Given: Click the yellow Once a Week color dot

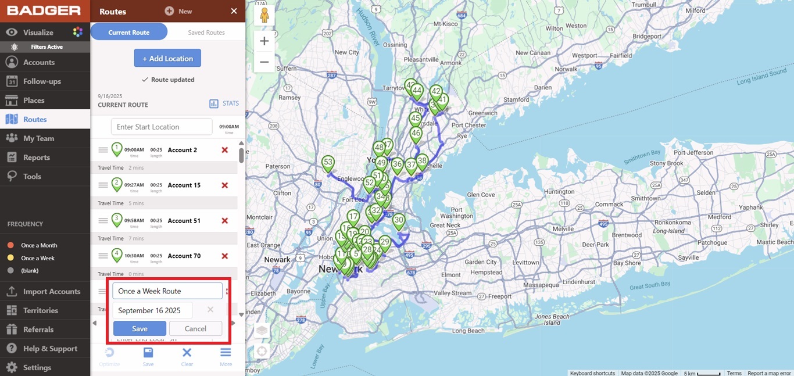Looking at the screenshot, I should [10, 258].
